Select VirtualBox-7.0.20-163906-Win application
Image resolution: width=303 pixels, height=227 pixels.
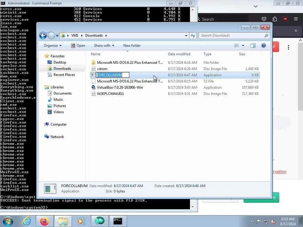175,87
